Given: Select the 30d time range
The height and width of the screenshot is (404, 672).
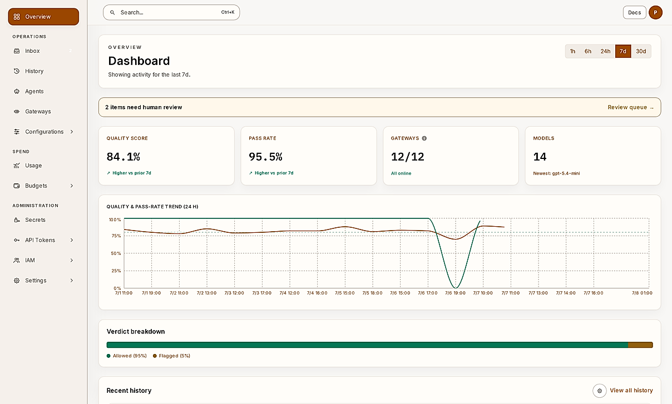Looking at the screenshot, I should click(641, 51).
